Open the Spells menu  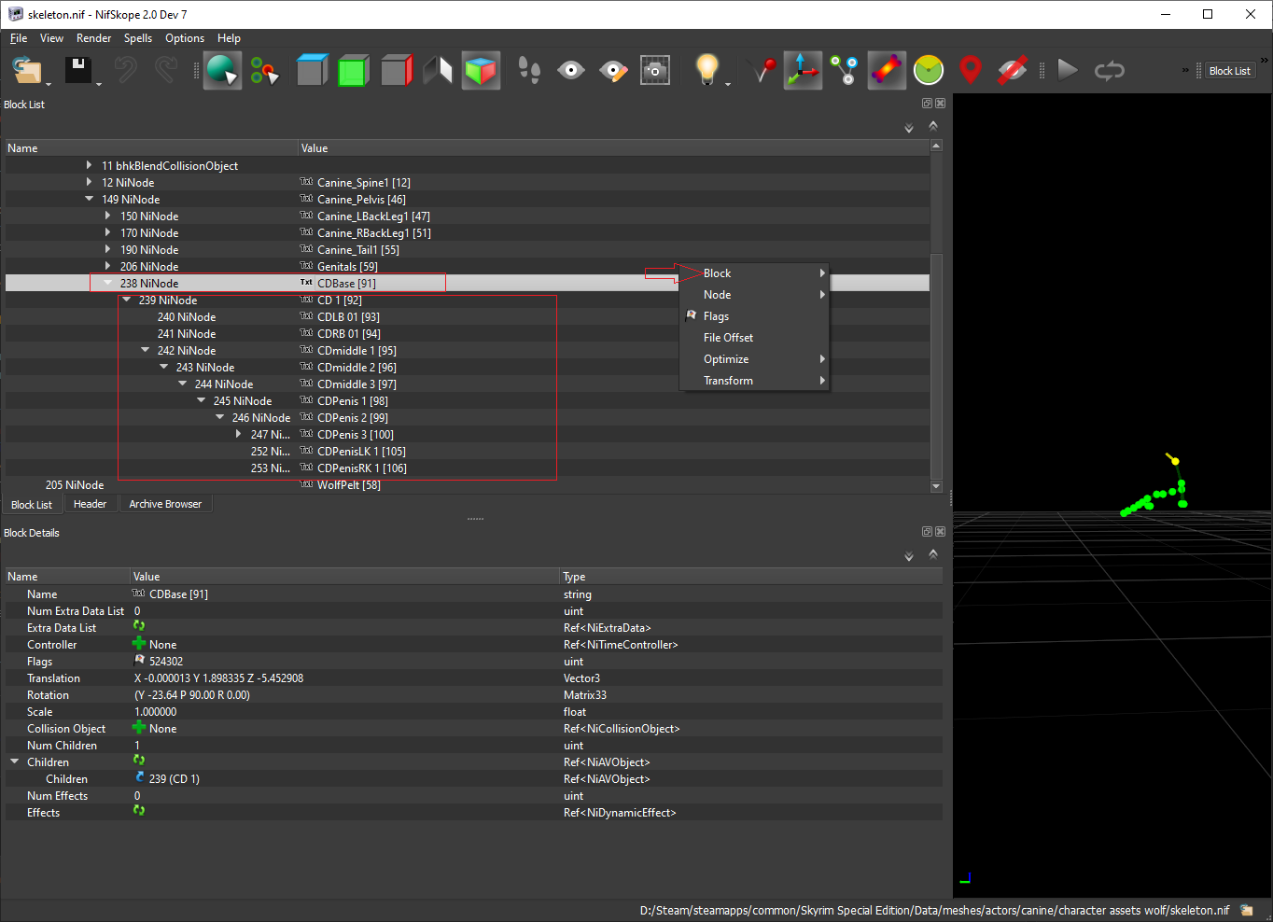[138, 38]
